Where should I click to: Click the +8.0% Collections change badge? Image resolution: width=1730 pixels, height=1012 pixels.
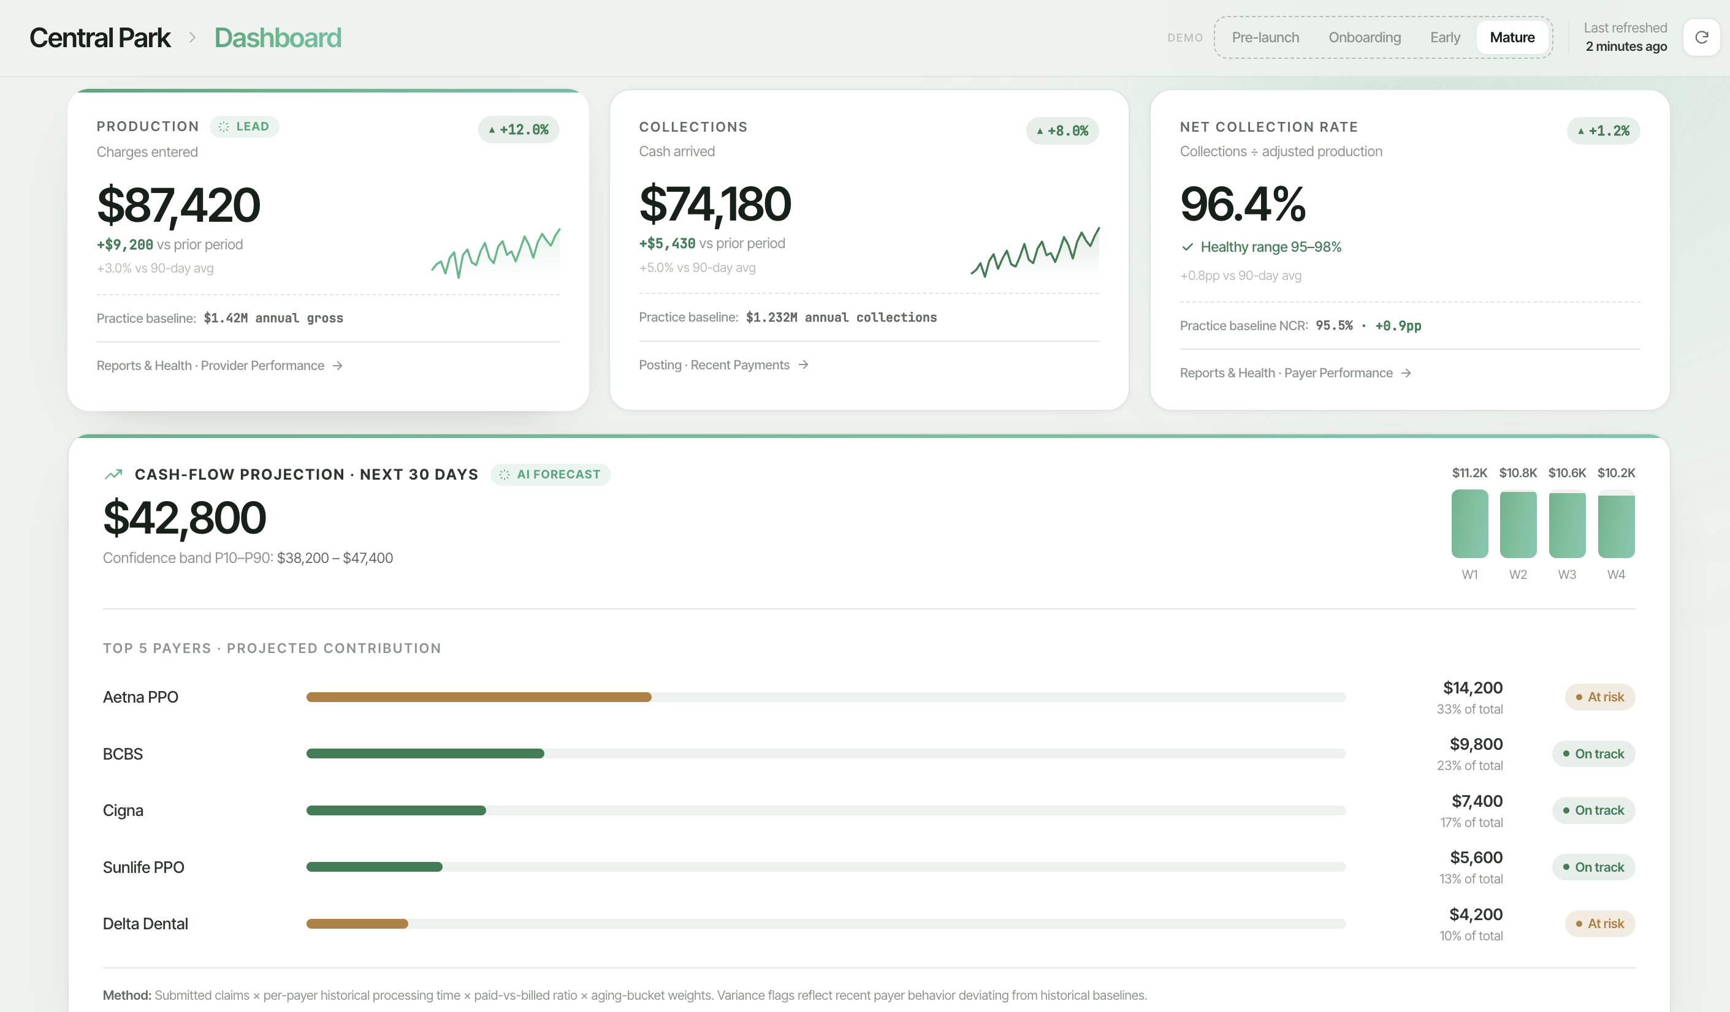tap(1062, 130)
